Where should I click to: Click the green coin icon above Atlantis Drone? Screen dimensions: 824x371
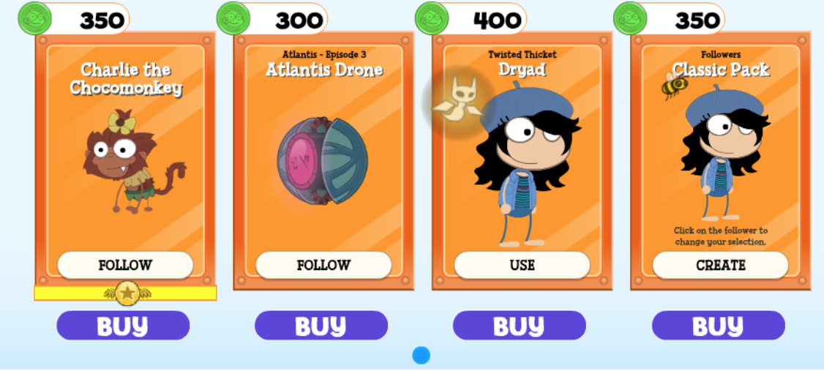[x=233, y=18]
